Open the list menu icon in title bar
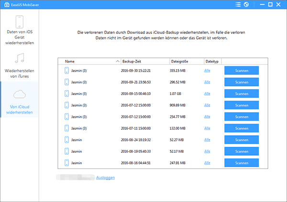287x202 pixels. 238,4
